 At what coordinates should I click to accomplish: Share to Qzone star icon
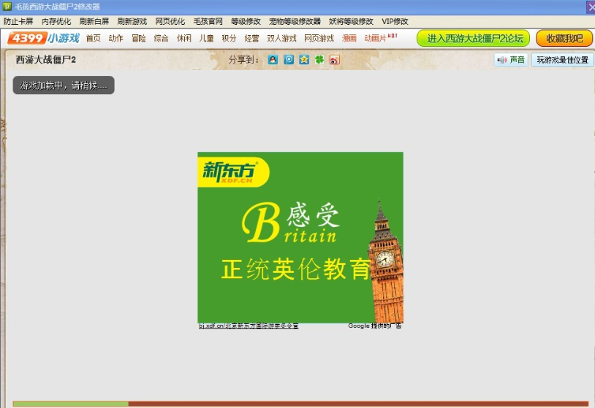[304, 59]
